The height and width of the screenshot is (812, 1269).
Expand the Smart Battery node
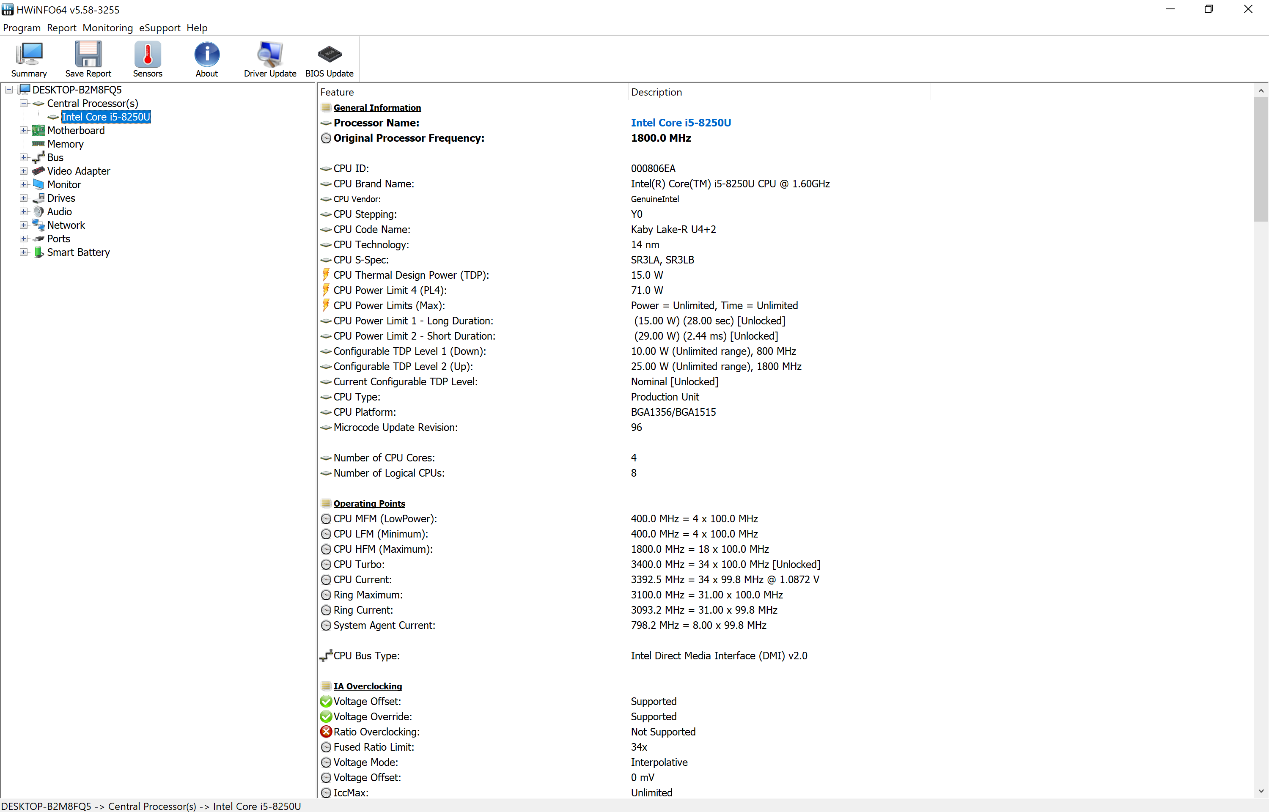[24, 252]
